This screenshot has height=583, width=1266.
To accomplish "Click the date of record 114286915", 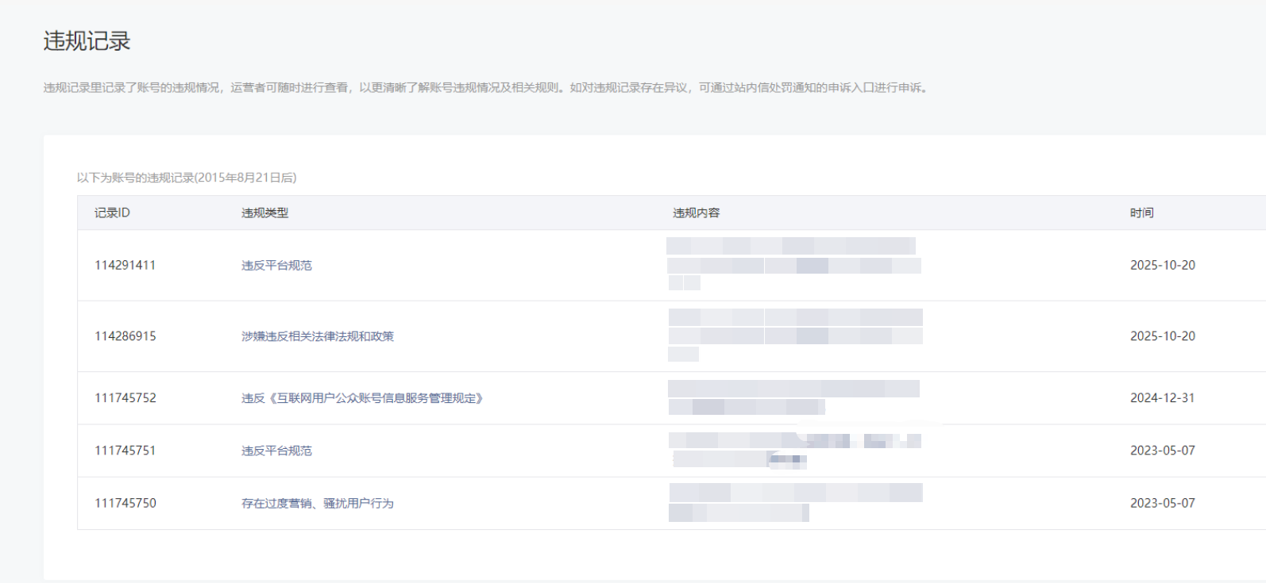I will point(1162,336).
